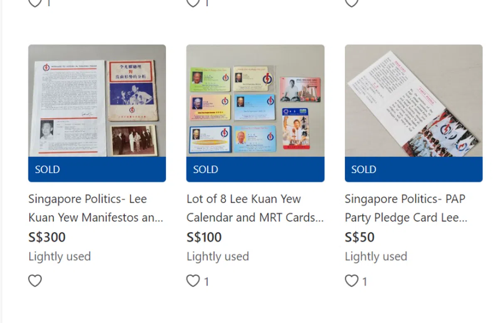Image resolution: width=499 pixels, height=323 pixels.
Task: Click the SOLD banner on the Calendar Cards listing
Action: [255, 169]
